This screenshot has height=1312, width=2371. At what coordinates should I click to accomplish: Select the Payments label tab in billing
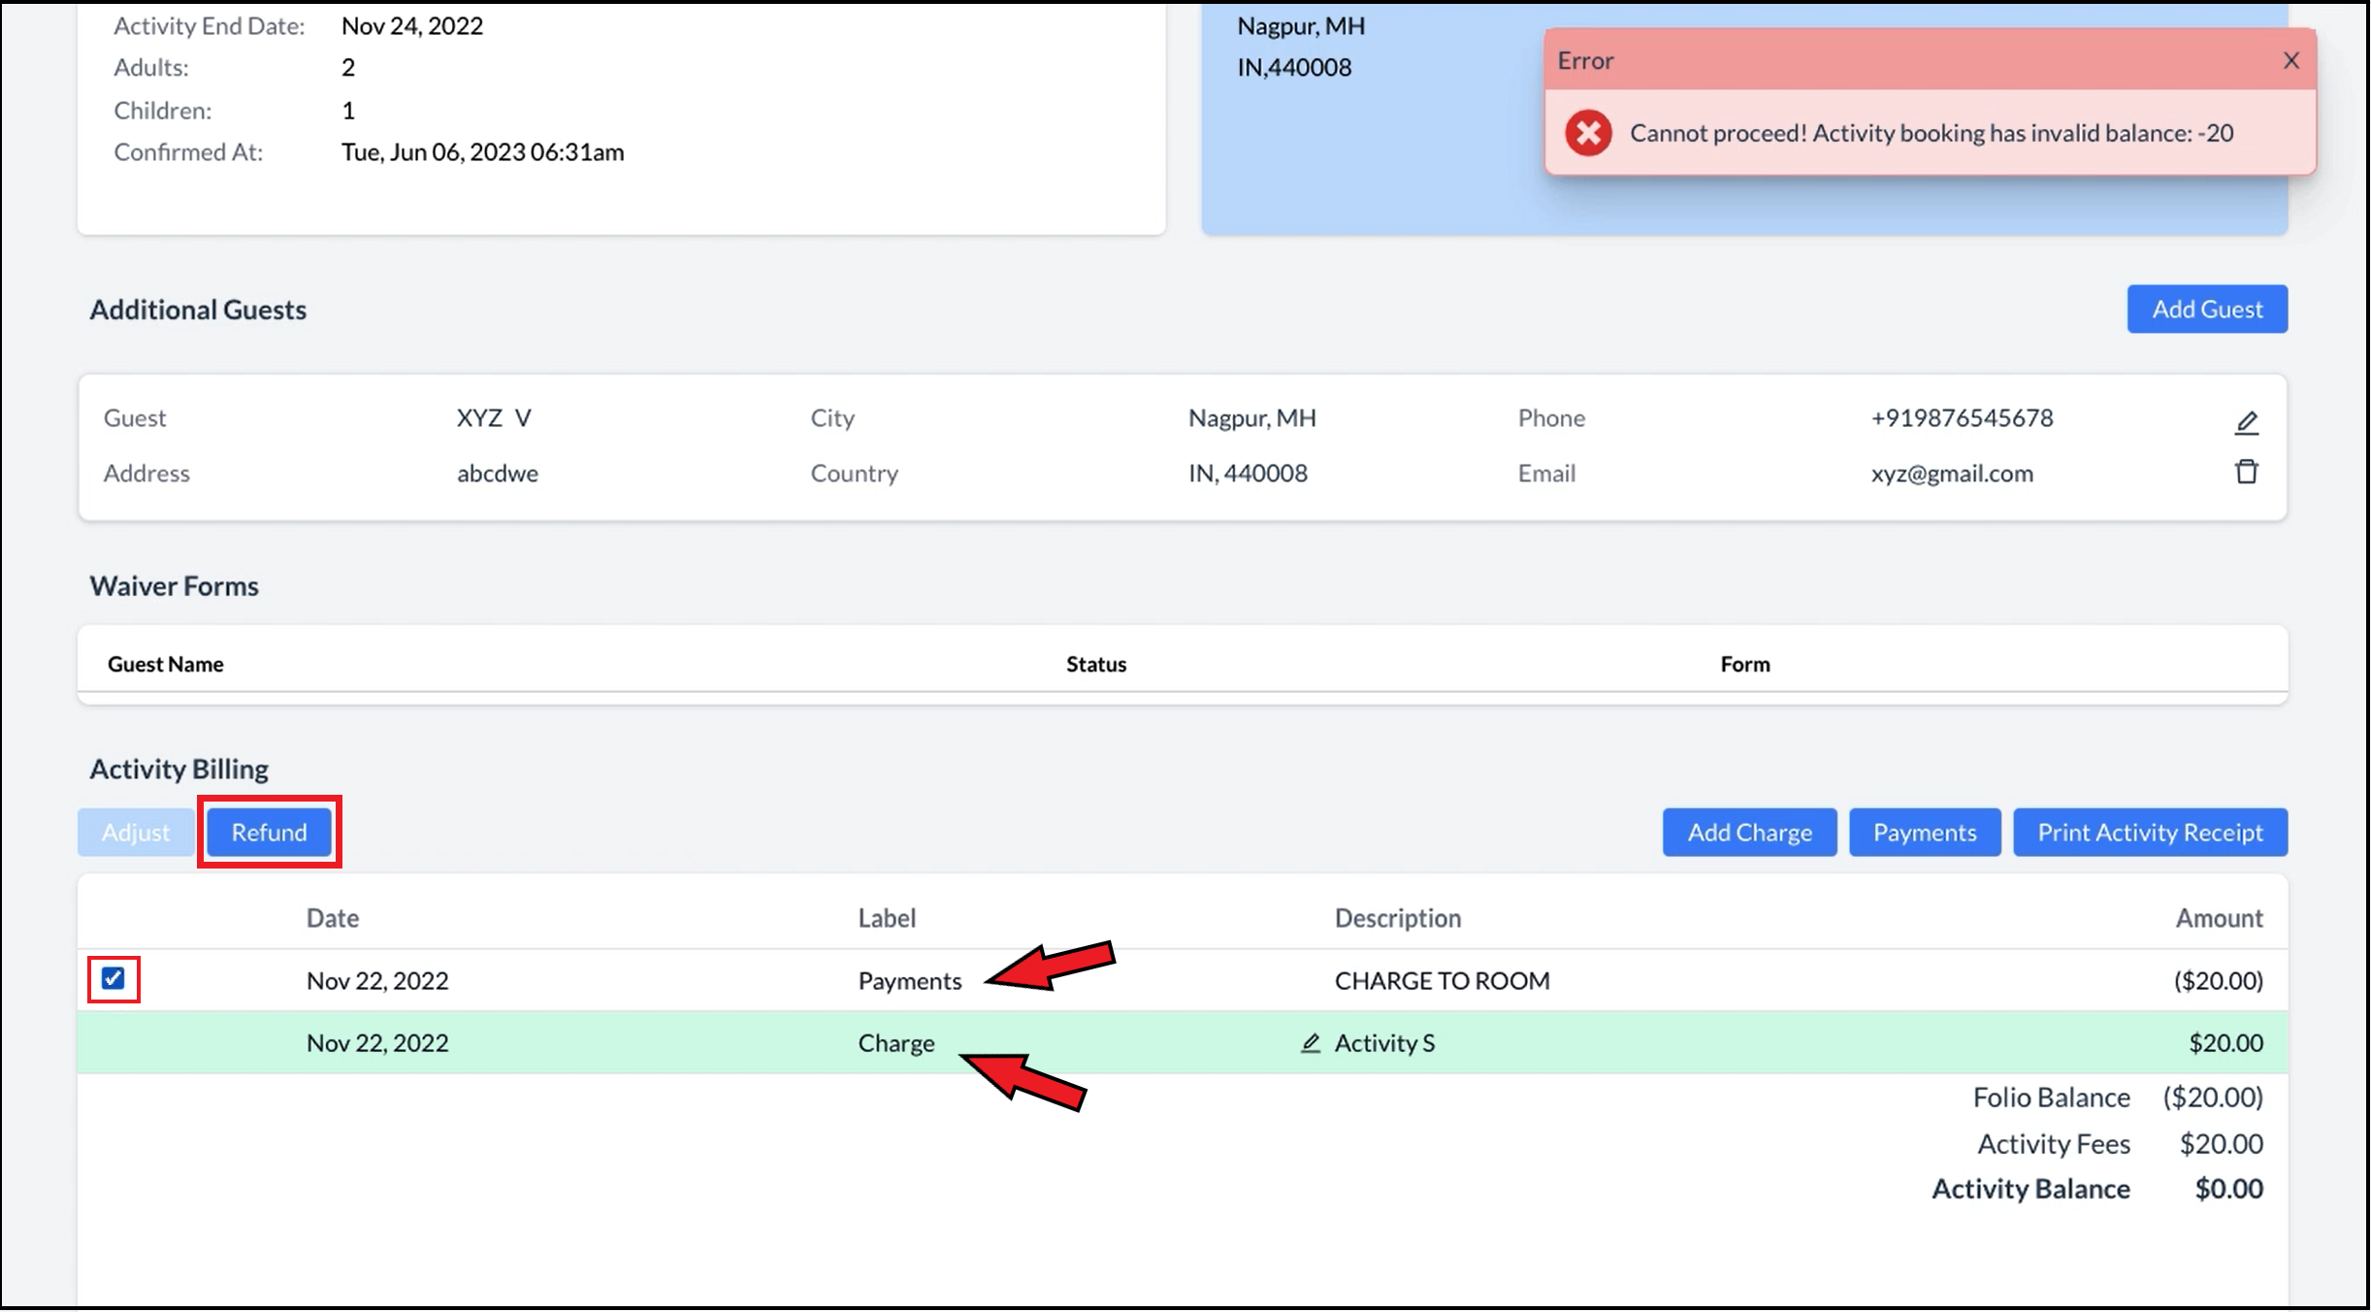pyautogui.click(x=909, y=979)
